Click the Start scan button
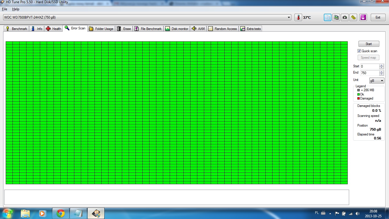Image resolution: width=389 pixels, height=219 pixels. point(369,44)
